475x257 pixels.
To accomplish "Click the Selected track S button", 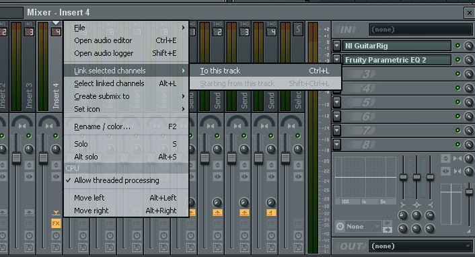I will tap(298, 29).
